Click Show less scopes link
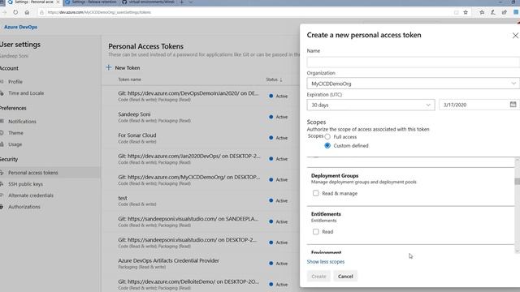This screenshot has height=292, width=520. (325, 261)
